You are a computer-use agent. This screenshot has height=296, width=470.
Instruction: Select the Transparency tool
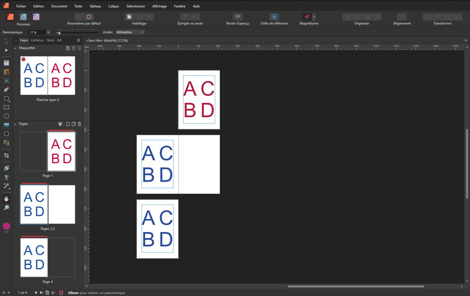[x=6, y=177]
